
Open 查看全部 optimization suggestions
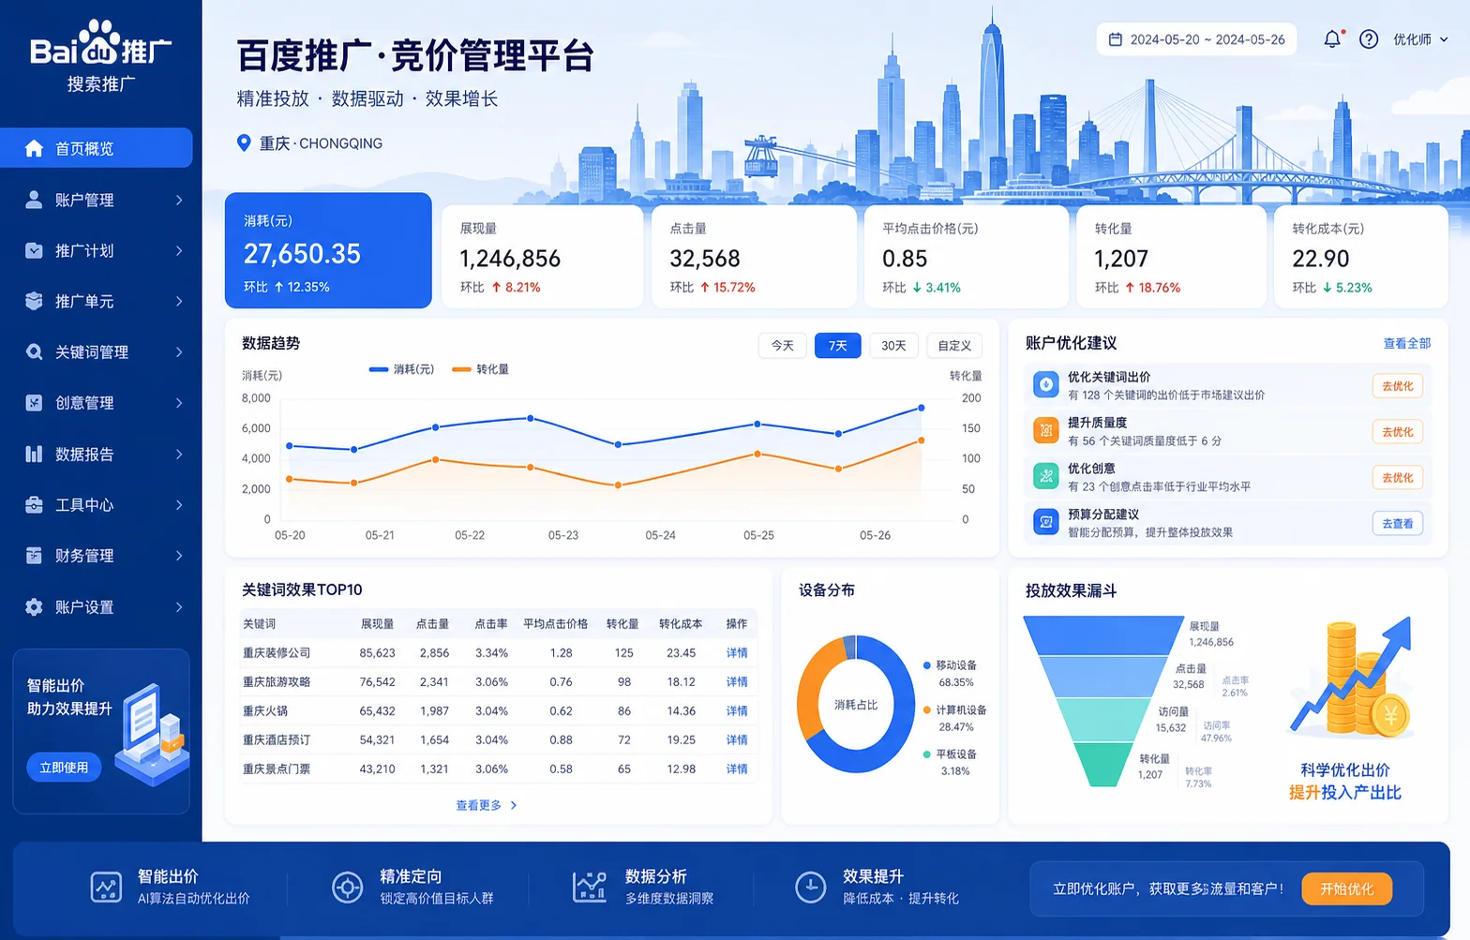[1407, 343]
